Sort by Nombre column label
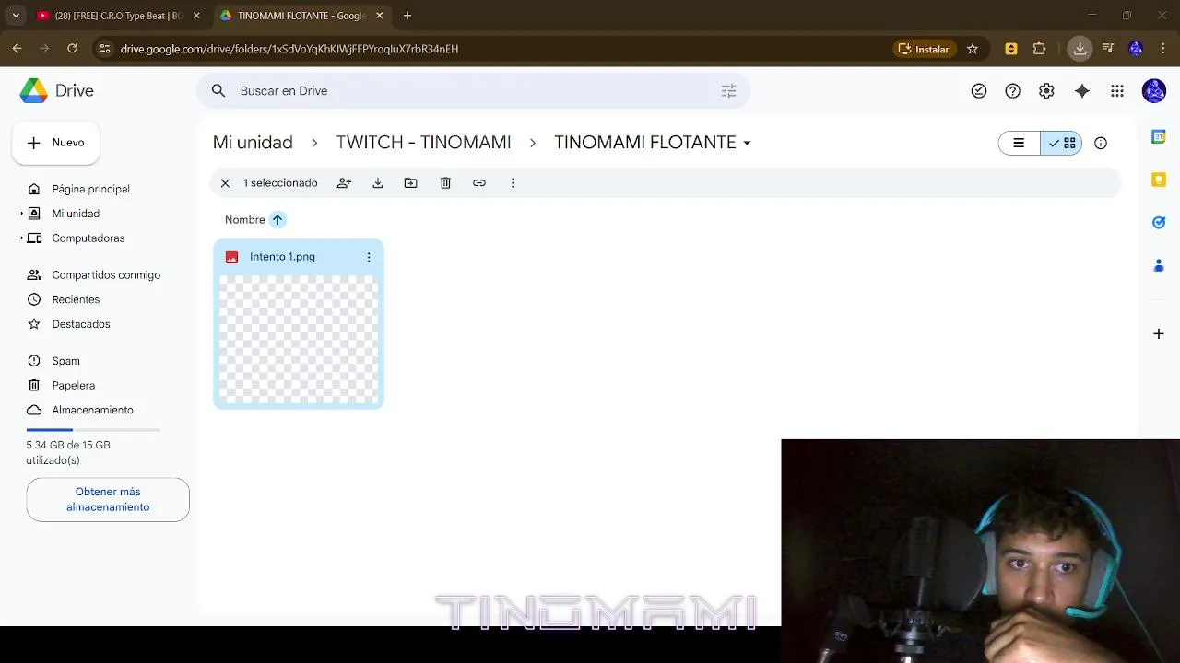The image size is (1180, 663). (244, 220)
